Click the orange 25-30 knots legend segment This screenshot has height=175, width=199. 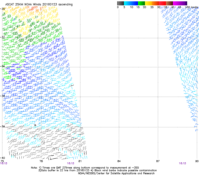(155, 3)
